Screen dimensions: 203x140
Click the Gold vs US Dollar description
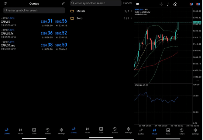point(143,12)
